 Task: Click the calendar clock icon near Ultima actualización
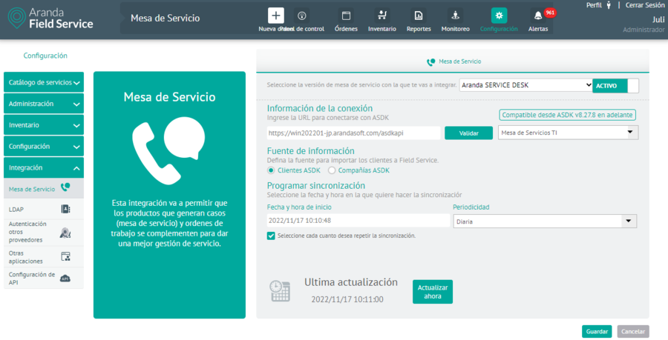(x=280, y=291)
